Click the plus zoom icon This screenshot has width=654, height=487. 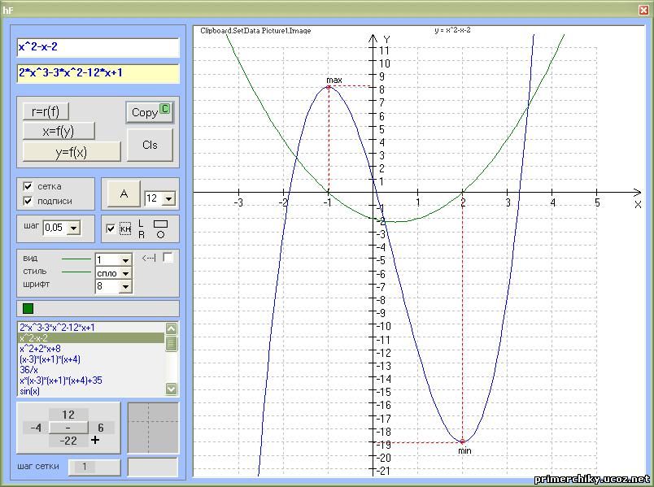coord(95,440)
